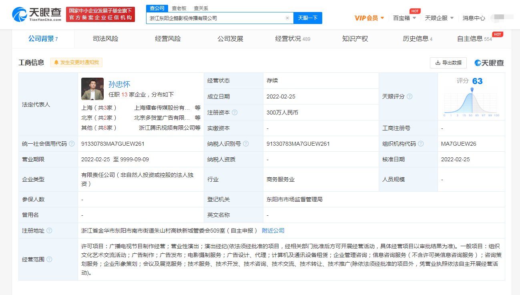This screenshot has width=520, height=295.
Task: Click help icon next to 组织机构代码
Action: [421, 144]
